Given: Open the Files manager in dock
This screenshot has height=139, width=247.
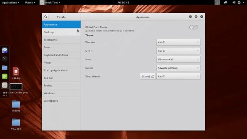Looking at the screenshot, I should point(5,68).
